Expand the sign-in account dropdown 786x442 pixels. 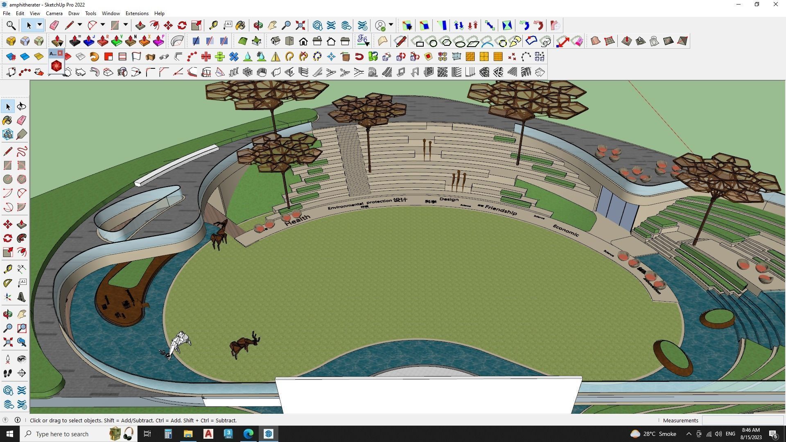(x=391, y=25)
